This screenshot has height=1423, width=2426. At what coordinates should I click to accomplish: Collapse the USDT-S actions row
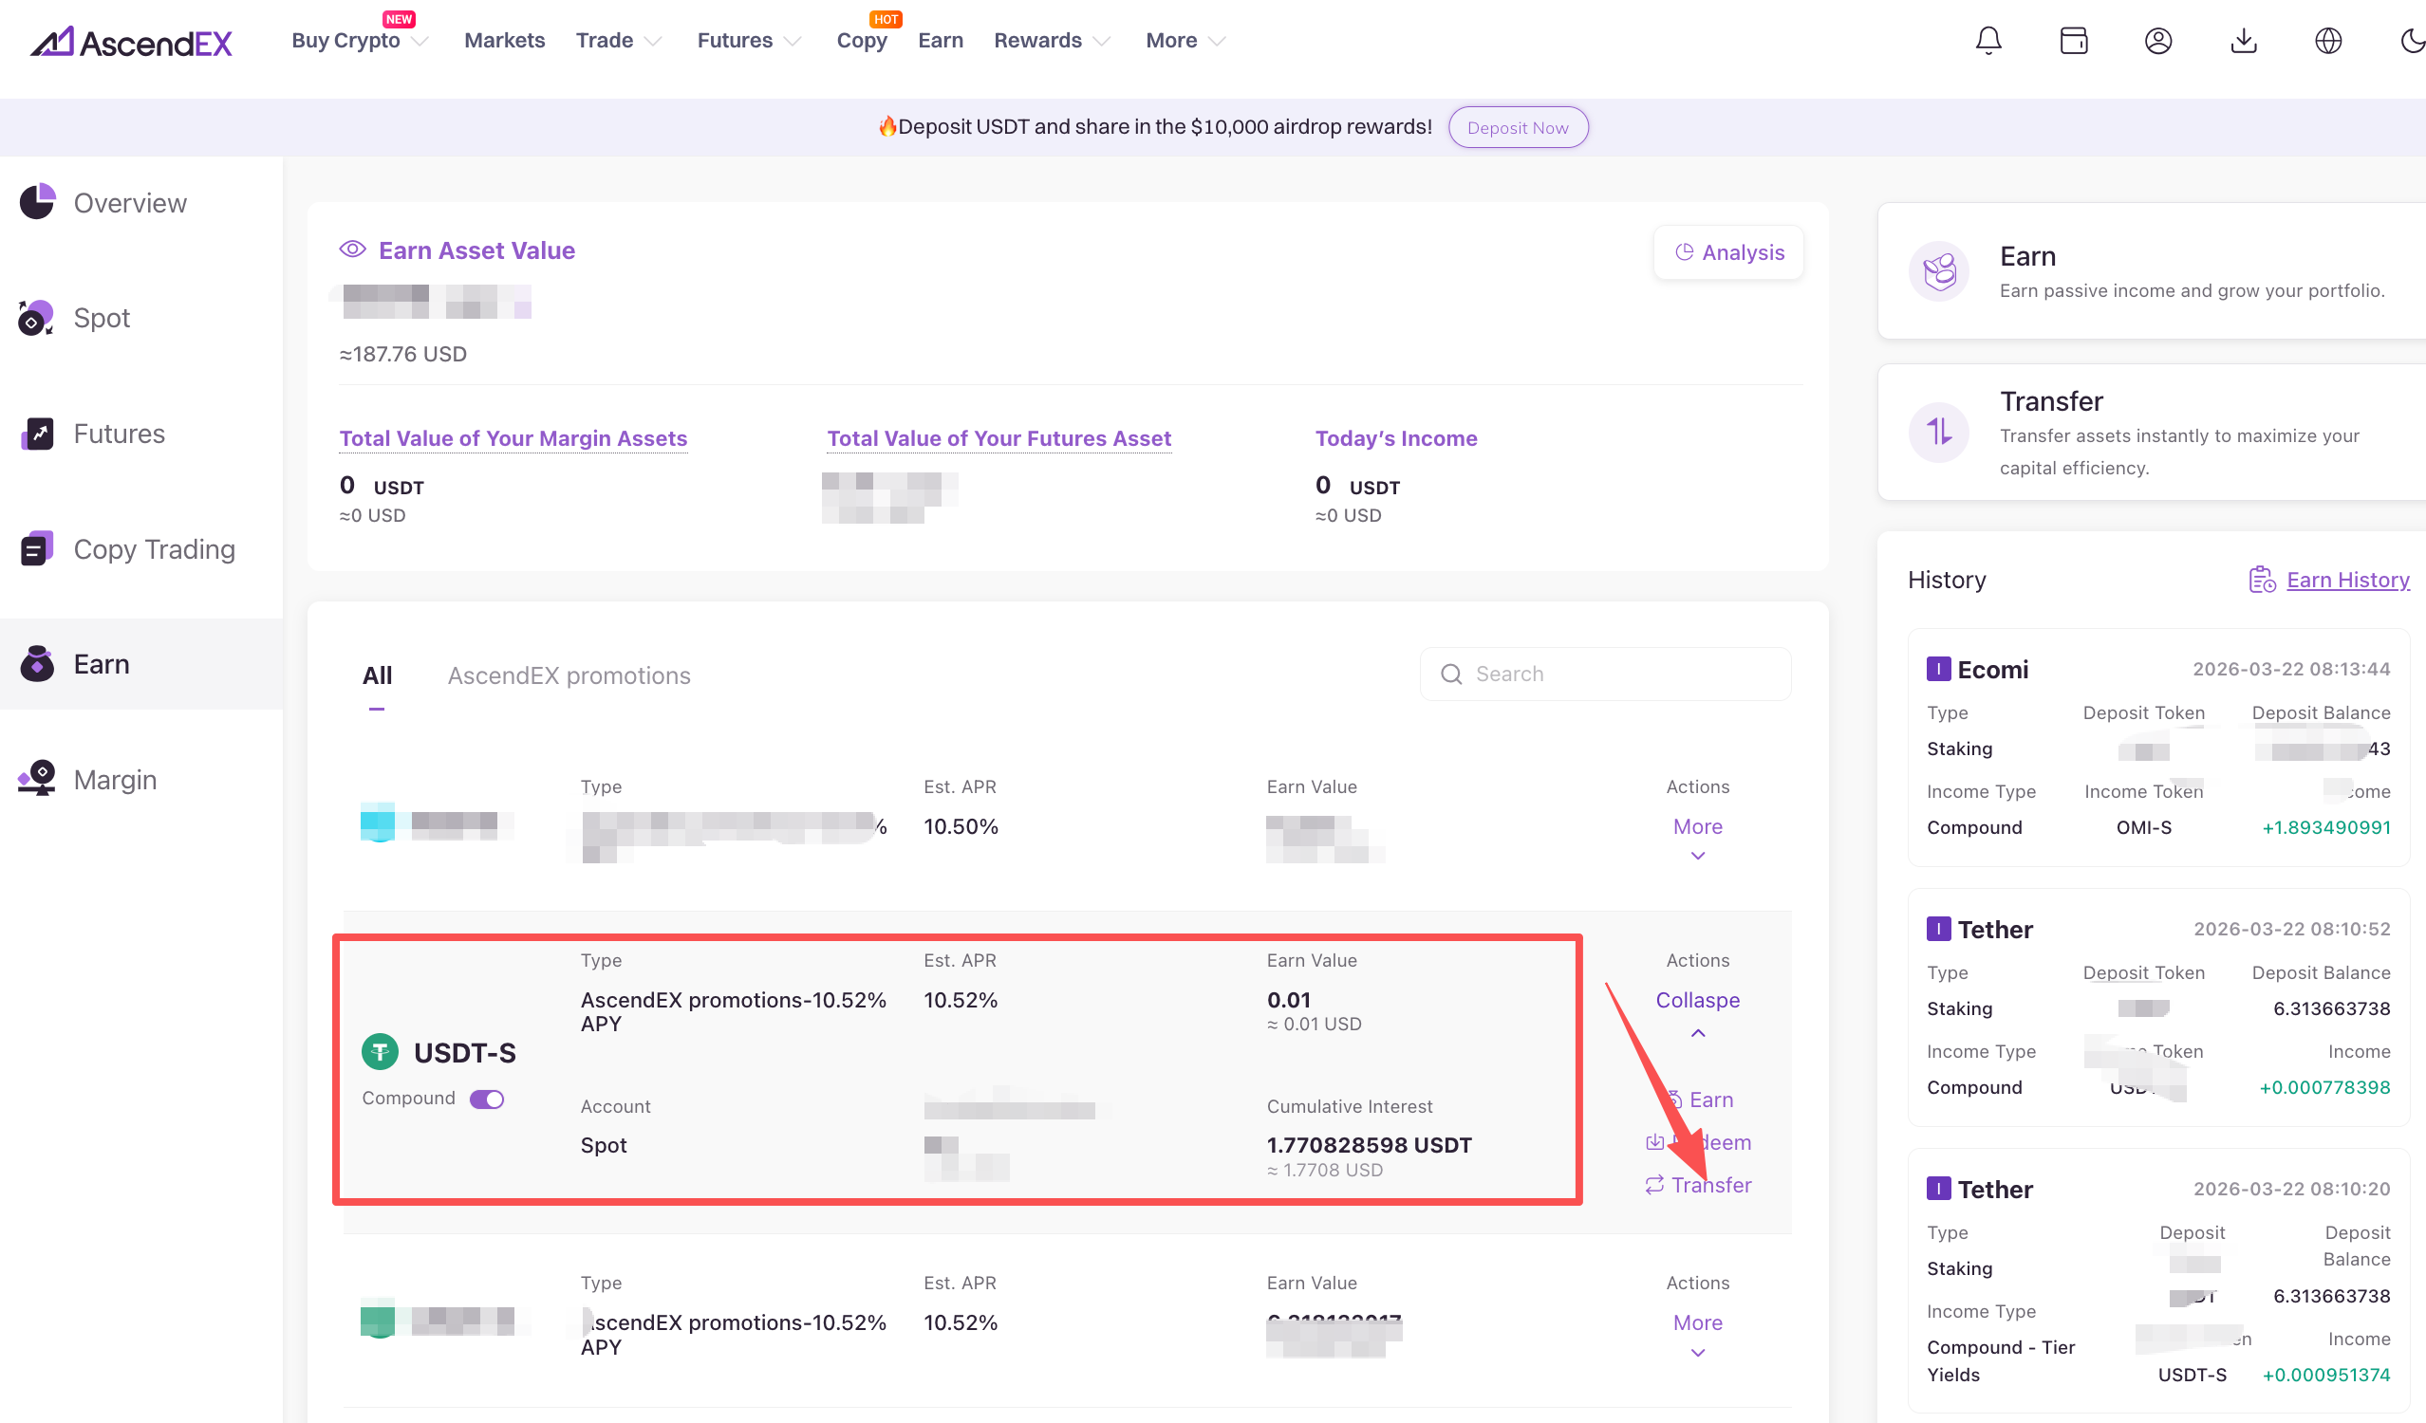click(x=1697, y=1002)
